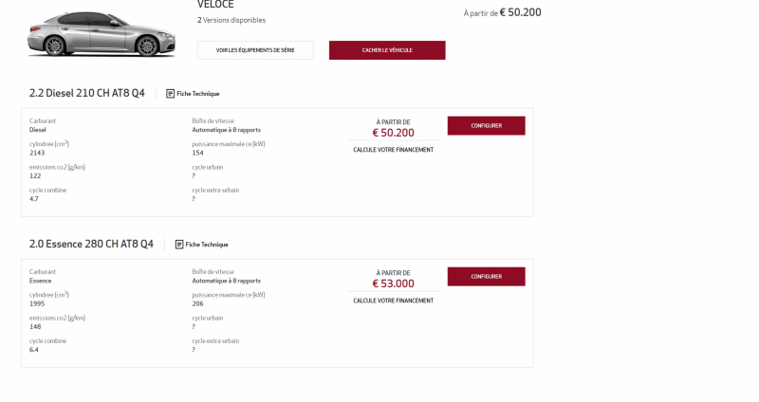Click the 2 Versions disponibles text

click(231, 20)
